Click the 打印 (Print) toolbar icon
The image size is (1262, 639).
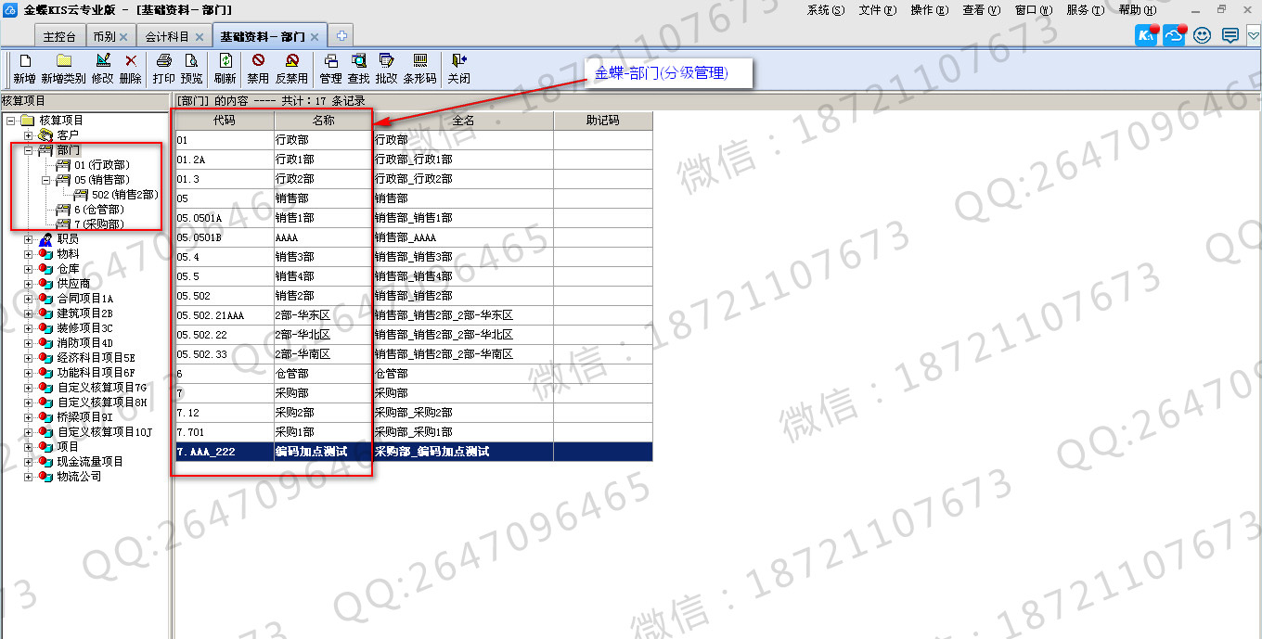tap(163, 61)
